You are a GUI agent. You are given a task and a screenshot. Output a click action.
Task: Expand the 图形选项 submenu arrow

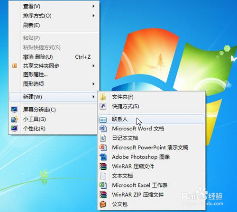[x=93, y=84]
